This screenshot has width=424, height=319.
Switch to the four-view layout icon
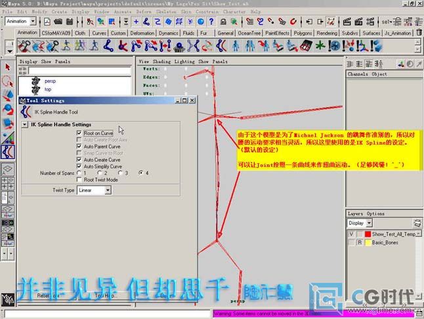(x=8, y=184)
